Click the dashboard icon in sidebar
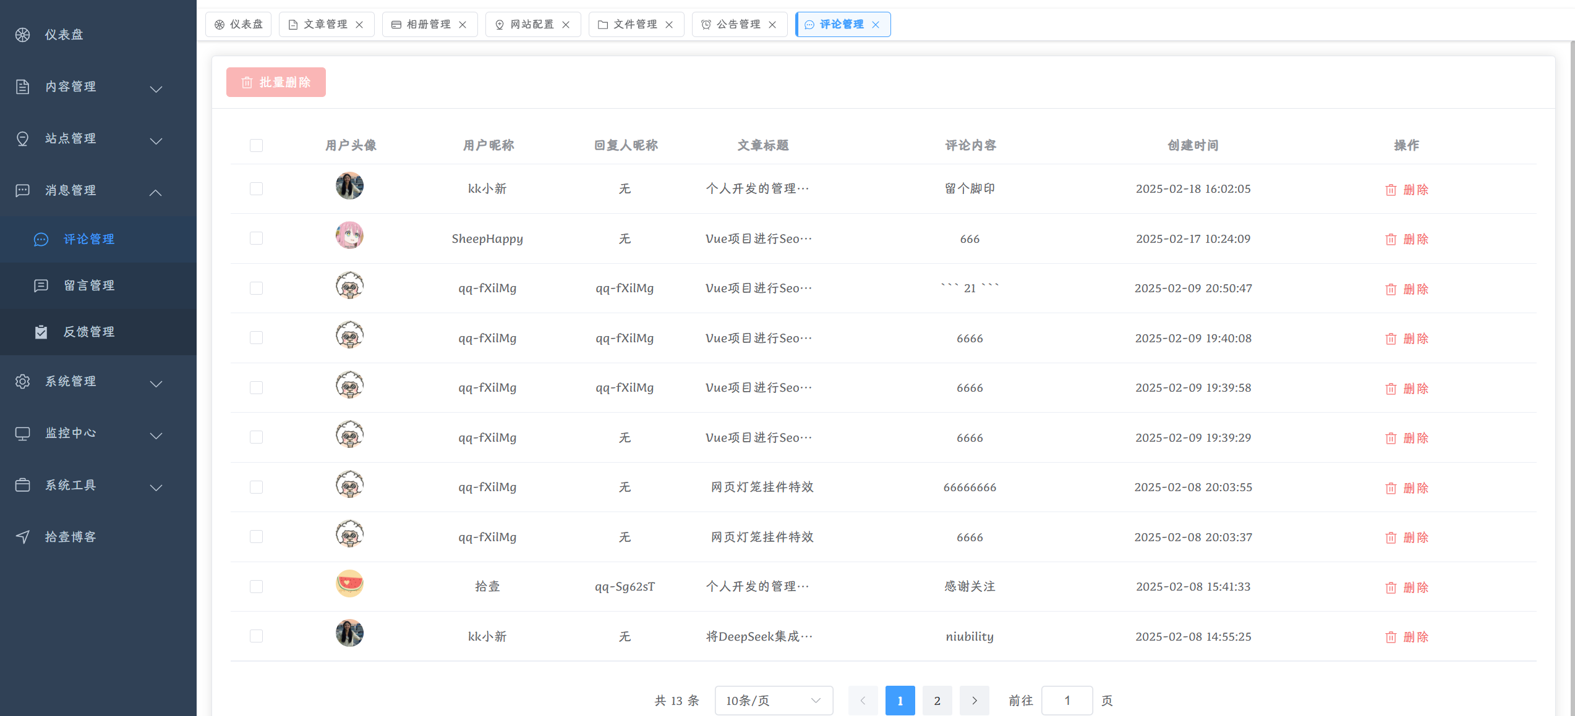The height and width of the screenshot is (716, 1575). tap(23, 35)
